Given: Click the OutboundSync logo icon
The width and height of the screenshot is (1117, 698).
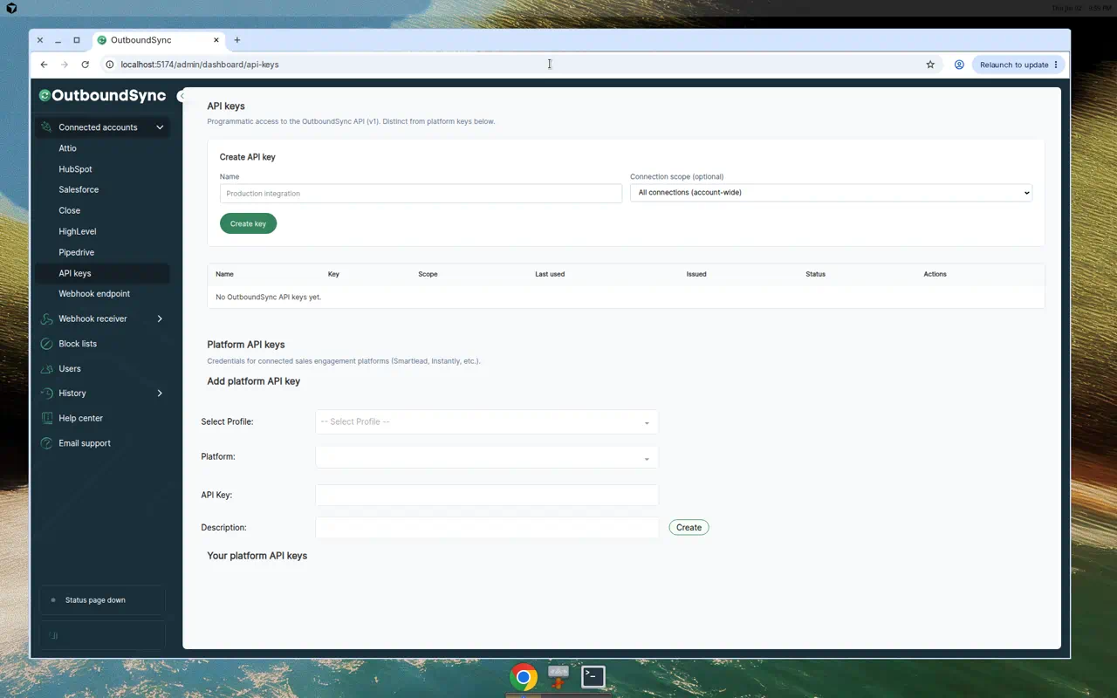Looking at the screenshot, I should [45, 95].
